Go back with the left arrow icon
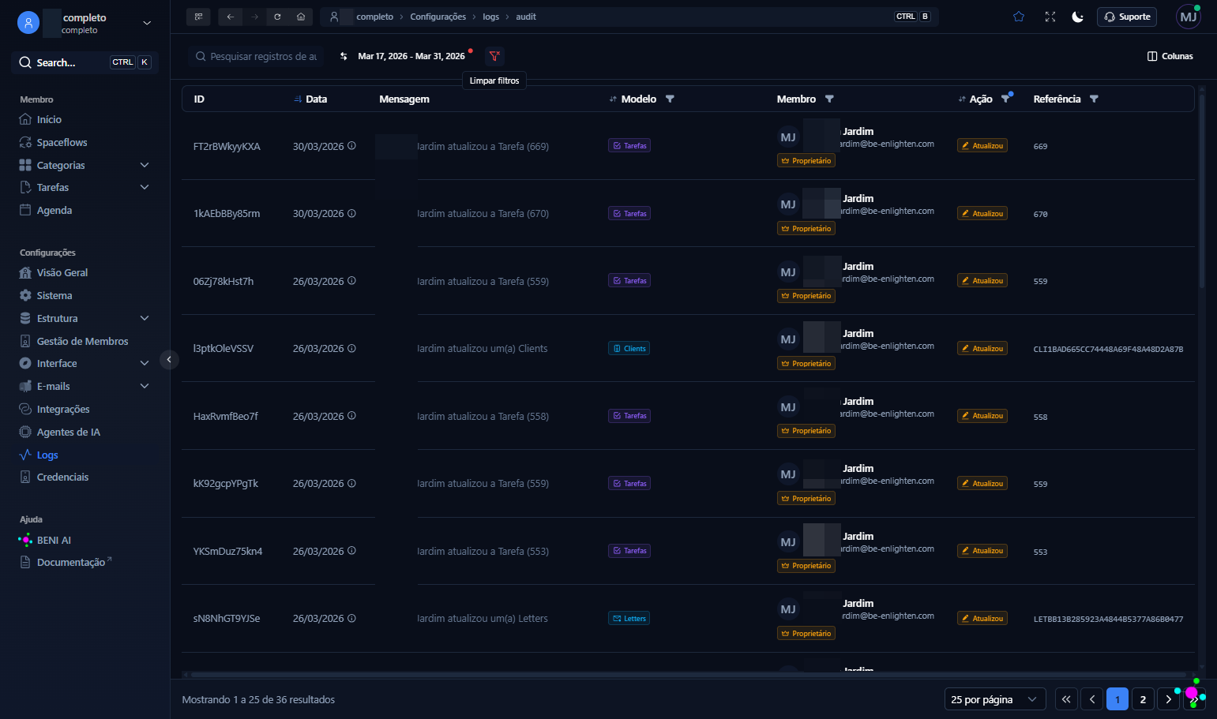This screenshot has height=719, width=1217. coord(231,17)
